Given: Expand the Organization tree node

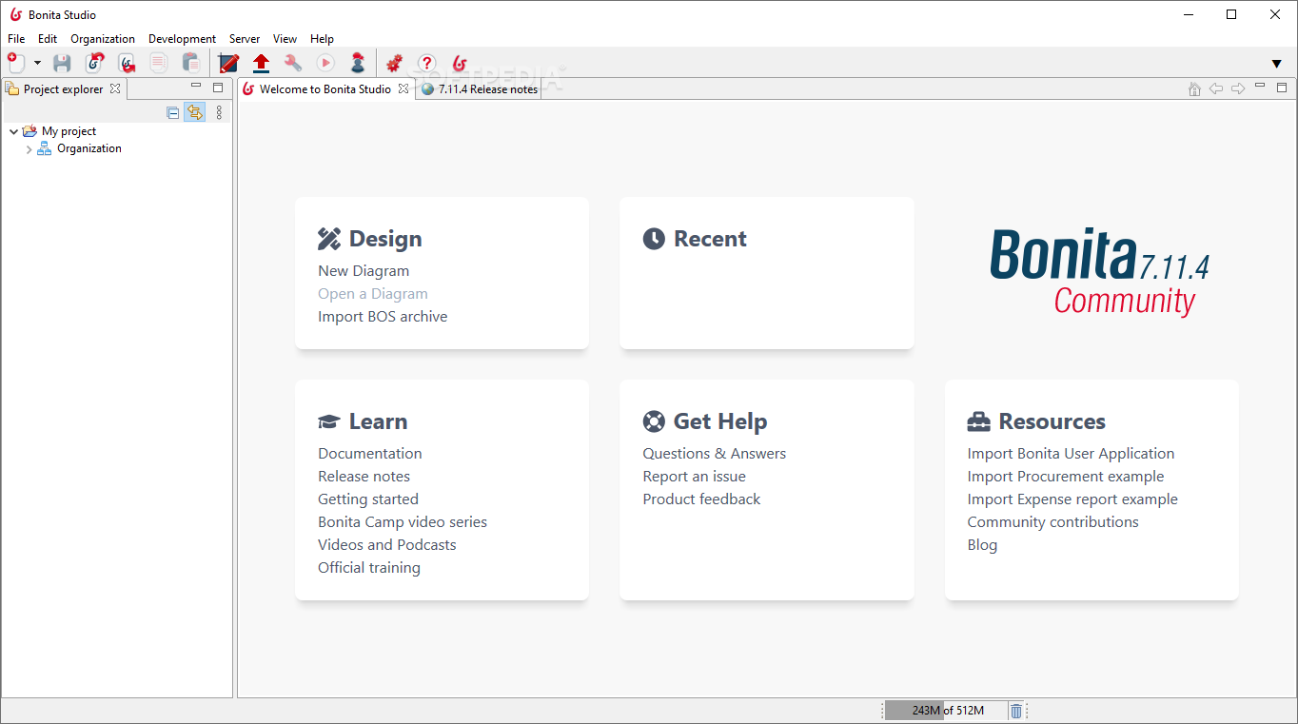Looking at the screenshot, I should (x=29, y=149).
